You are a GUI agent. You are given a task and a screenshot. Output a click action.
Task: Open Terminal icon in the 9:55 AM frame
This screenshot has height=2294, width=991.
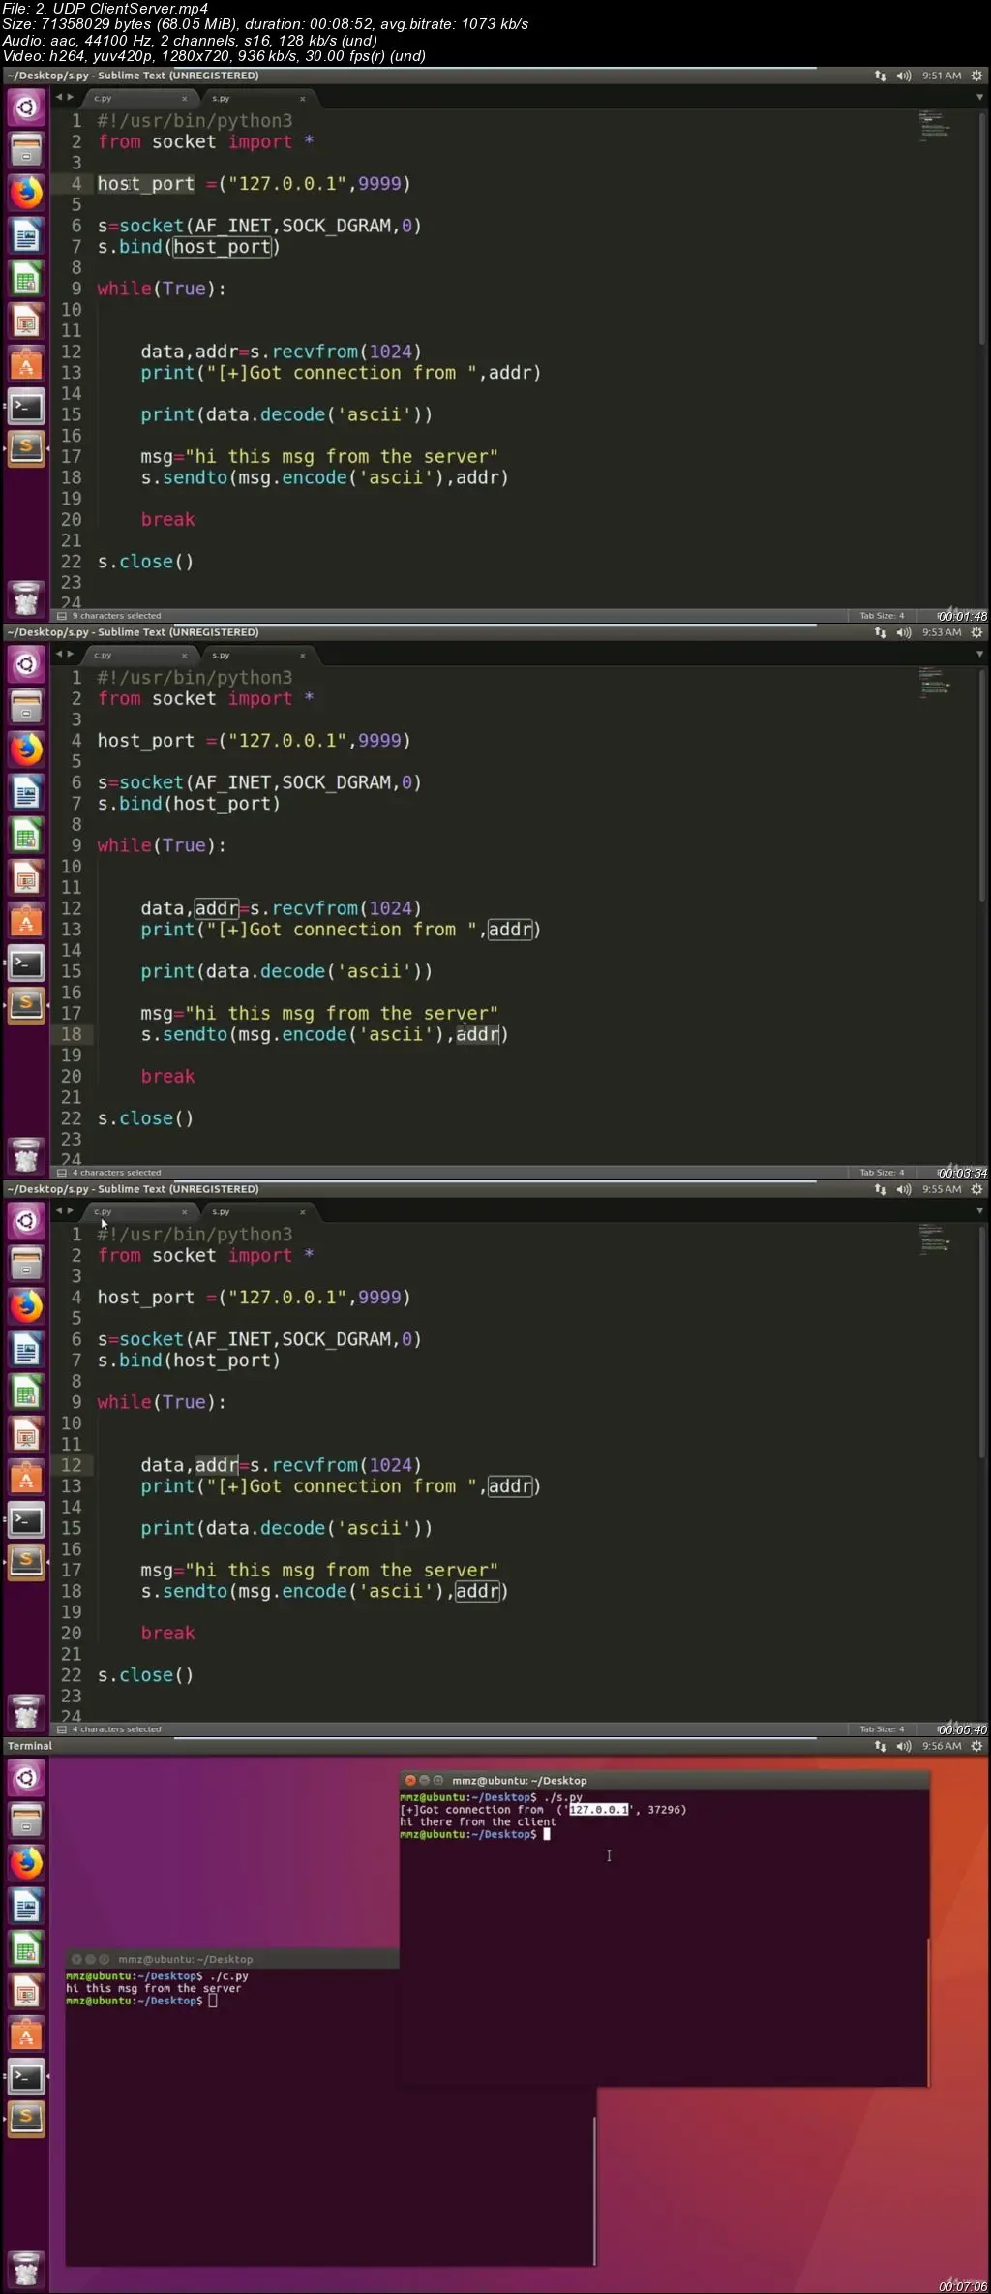pyautogui.click(x=26, y=1520)
